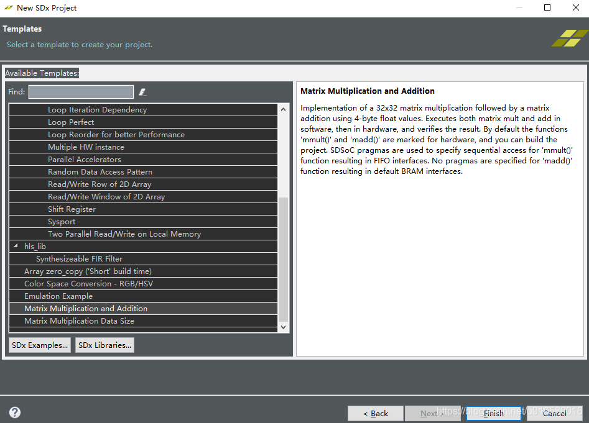Select Read/Write Window of 2D Array
This screenshot has width=589, height=423.
(143, 196)
